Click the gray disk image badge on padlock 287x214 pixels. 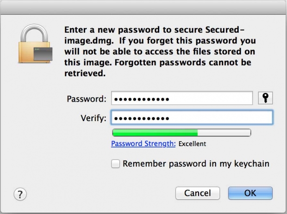tap(43, 54)
